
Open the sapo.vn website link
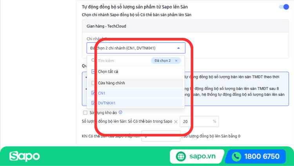click(202, 156)
